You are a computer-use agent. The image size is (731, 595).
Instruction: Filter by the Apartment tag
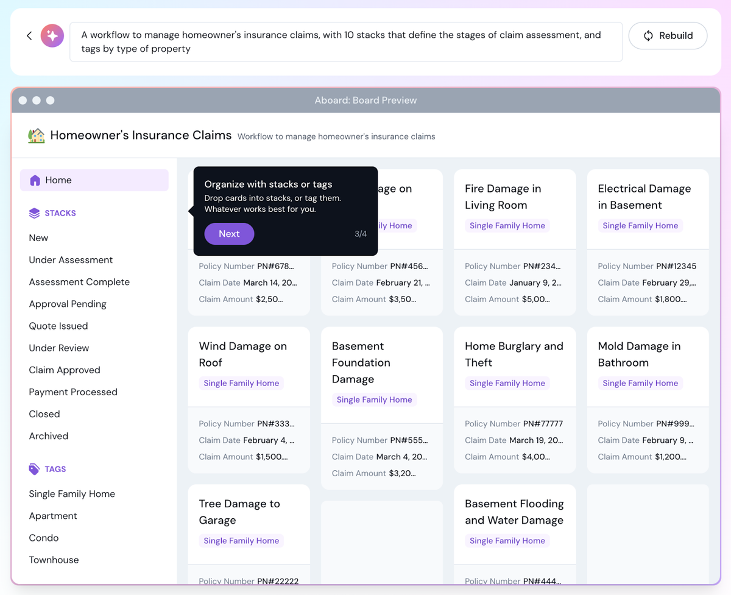coord(53,516)
